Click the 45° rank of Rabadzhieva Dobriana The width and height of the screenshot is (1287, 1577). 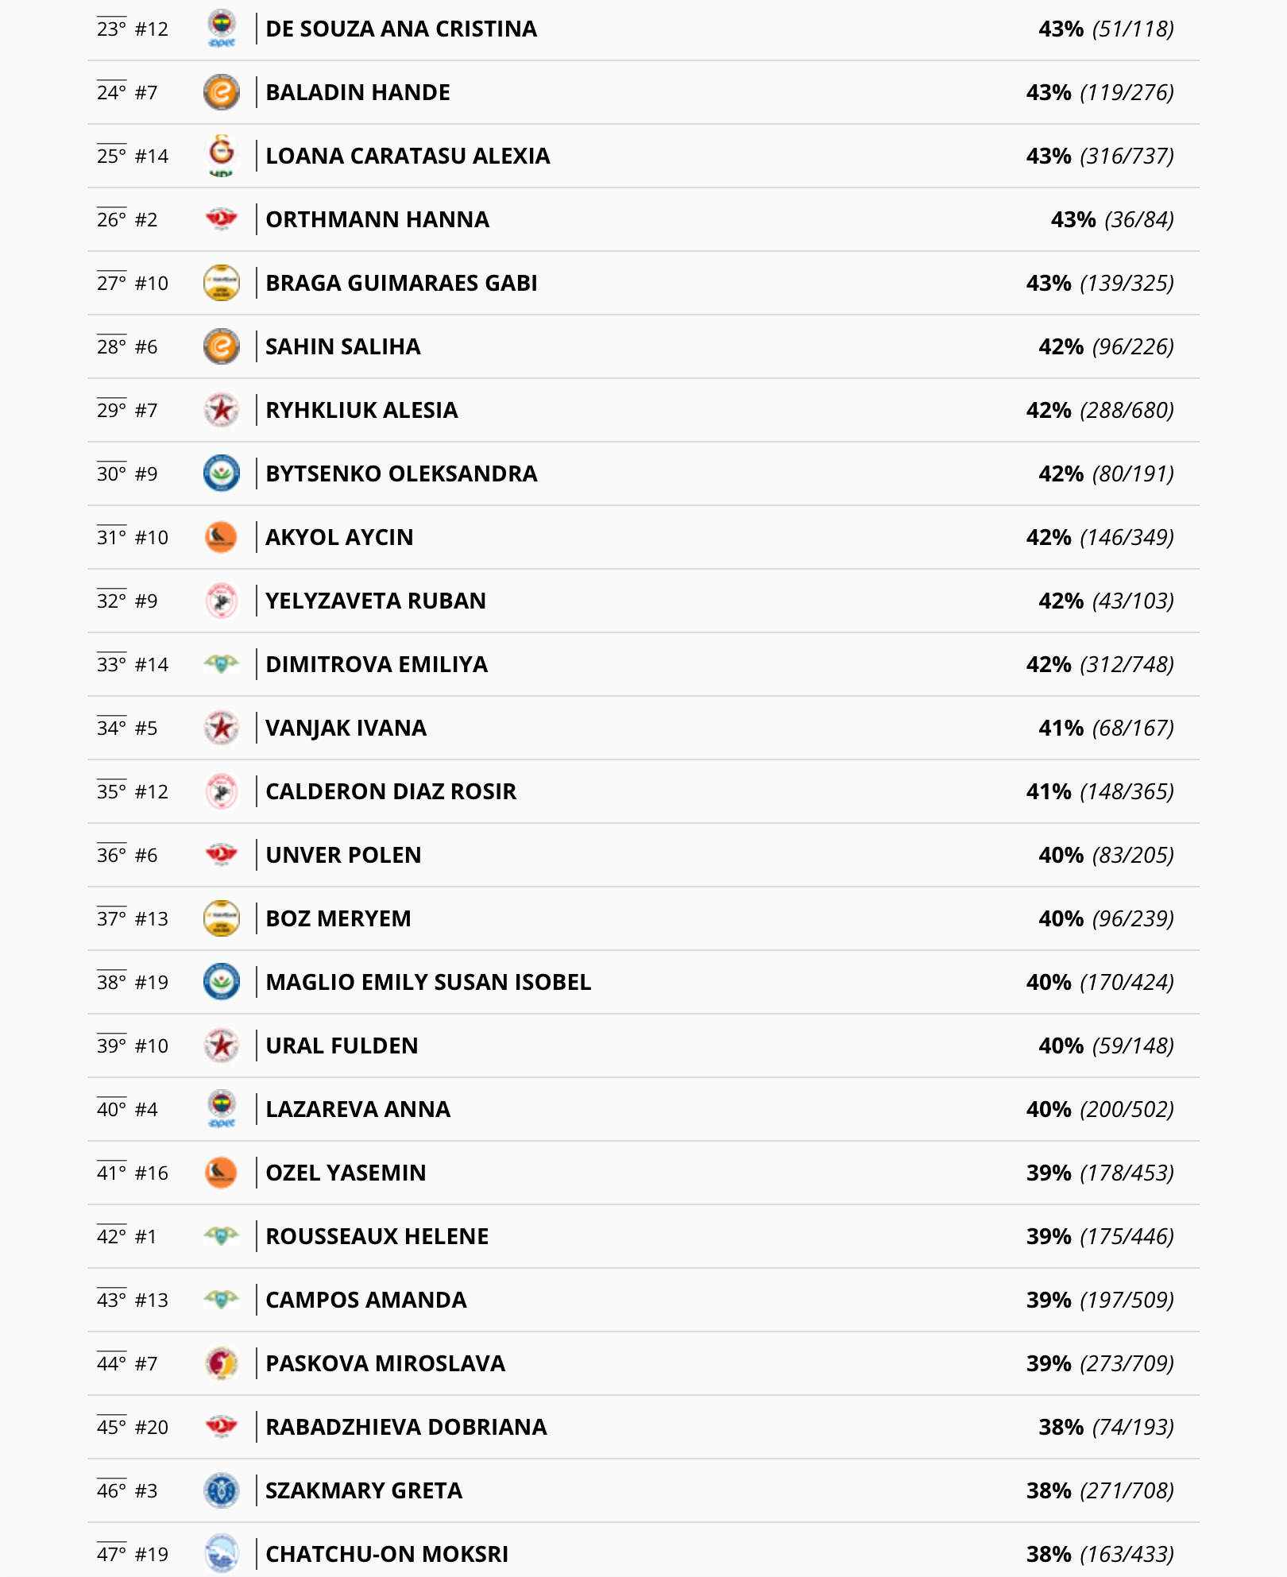point(112,1427)
